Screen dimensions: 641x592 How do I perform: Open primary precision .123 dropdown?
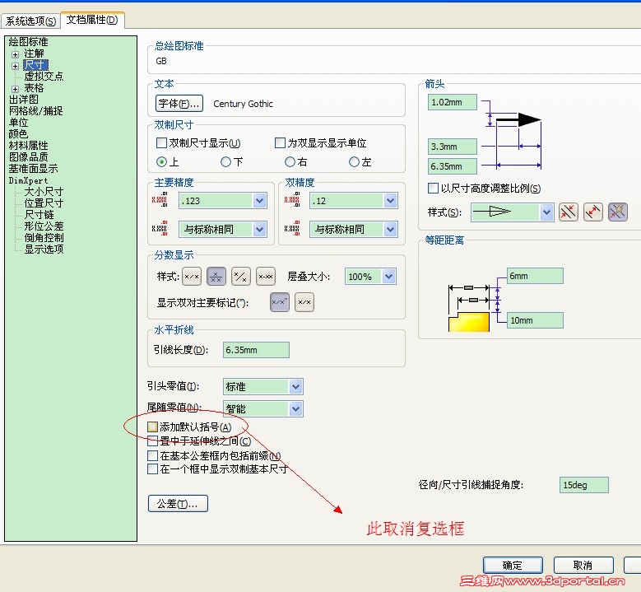(259, 201)
